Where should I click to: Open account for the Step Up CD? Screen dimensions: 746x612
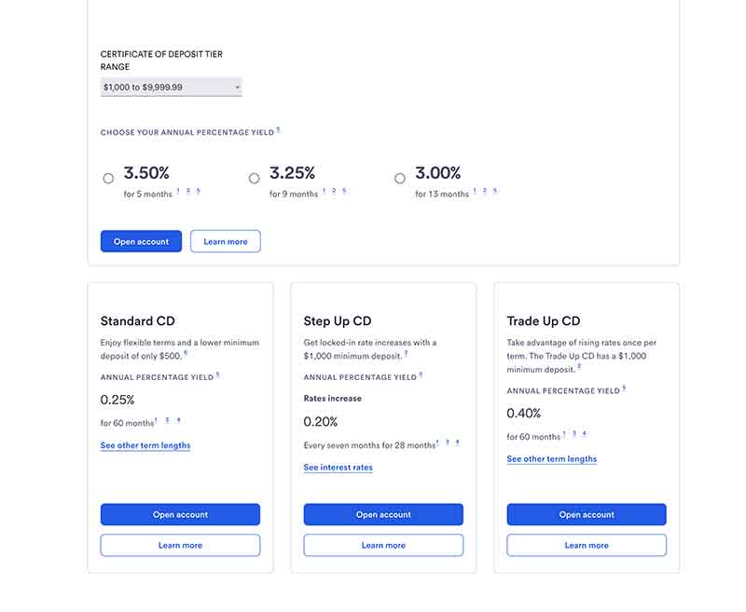(383, 514)
